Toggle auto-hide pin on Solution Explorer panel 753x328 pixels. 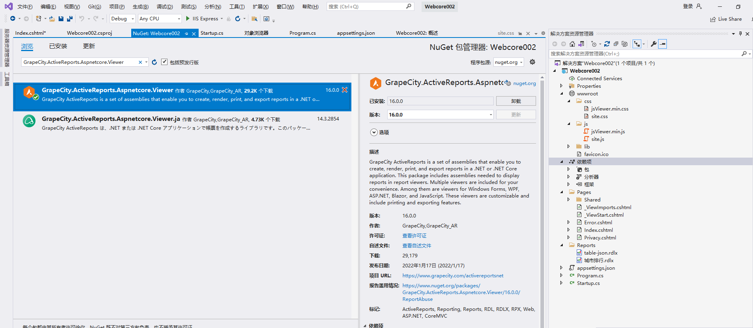(741, 34)
